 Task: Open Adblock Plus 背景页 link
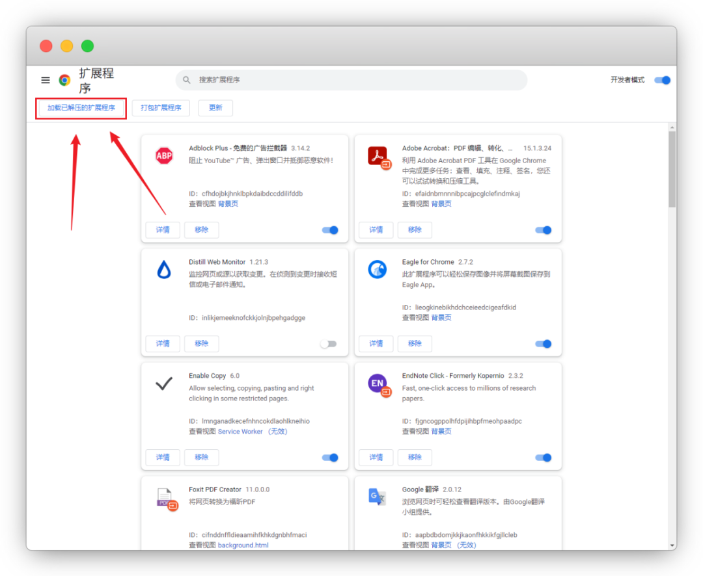click(228, 203)
